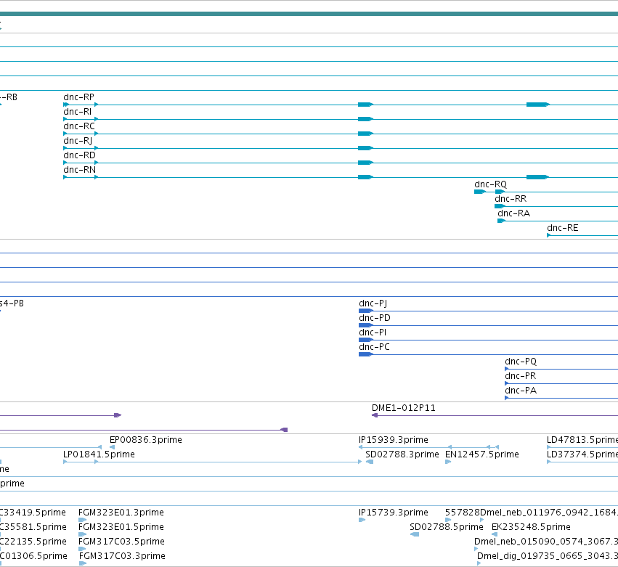
Task: Select the dnc-PQ protein label
Action: [x=521, y=362]
